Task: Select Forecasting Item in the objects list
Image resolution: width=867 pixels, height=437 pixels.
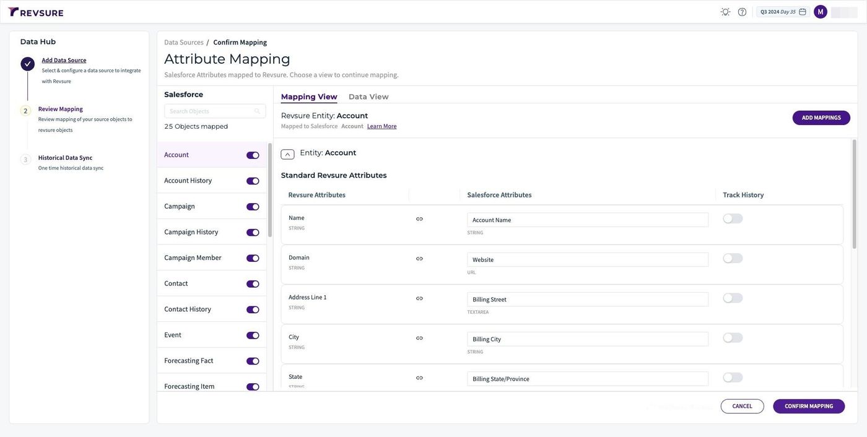Action: [x=212, y=383]
